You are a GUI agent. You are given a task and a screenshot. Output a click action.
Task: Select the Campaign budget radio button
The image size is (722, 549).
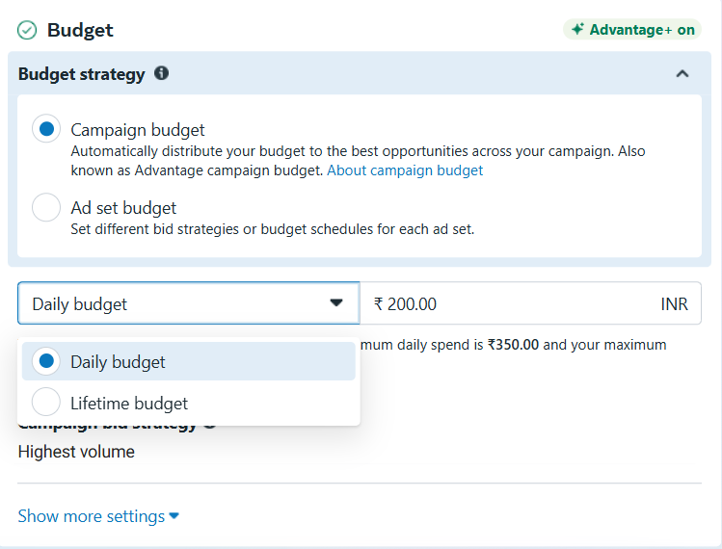click(46, 129)
